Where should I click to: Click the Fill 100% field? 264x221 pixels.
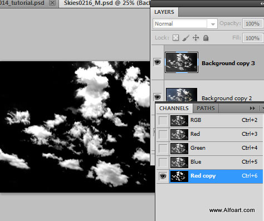(x=252, y=38)
